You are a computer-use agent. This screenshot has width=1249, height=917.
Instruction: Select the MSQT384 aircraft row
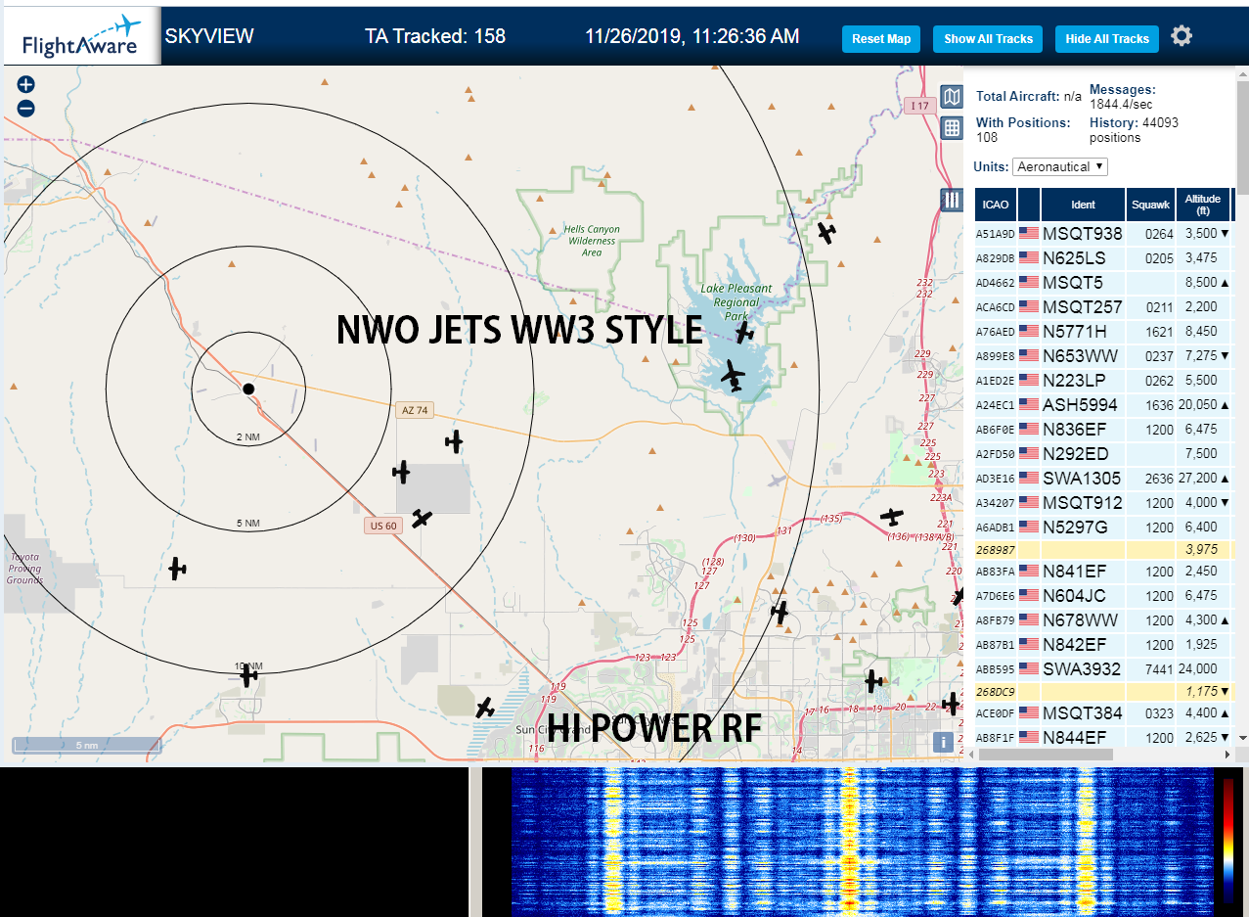1103,712
